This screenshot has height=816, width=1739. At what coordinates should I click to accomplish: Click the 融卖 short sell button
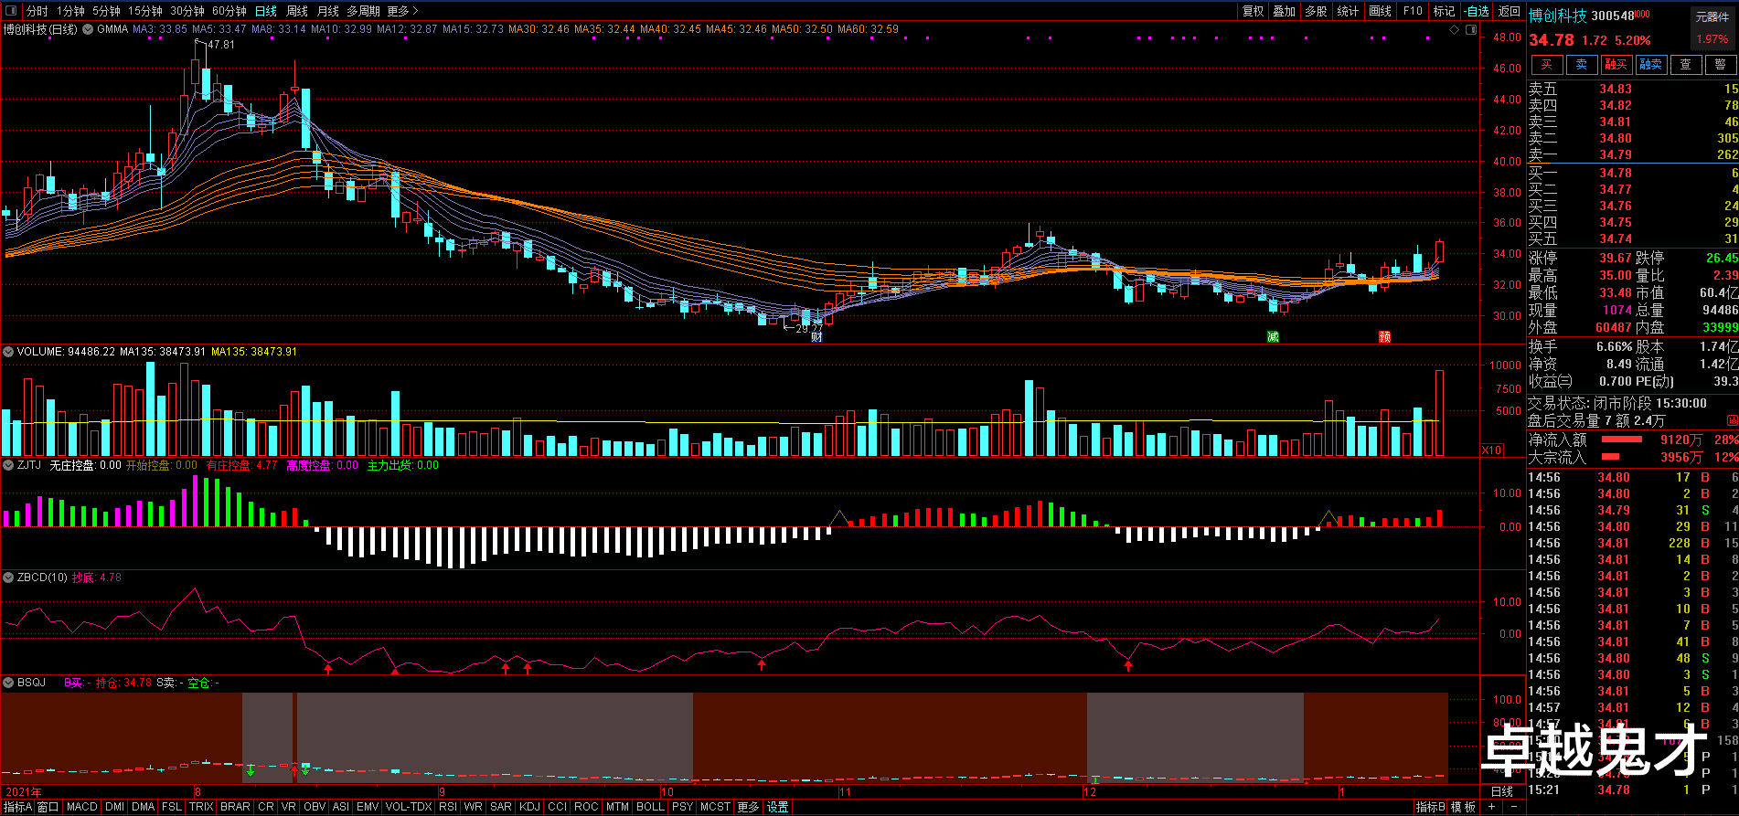point(1650,65)
